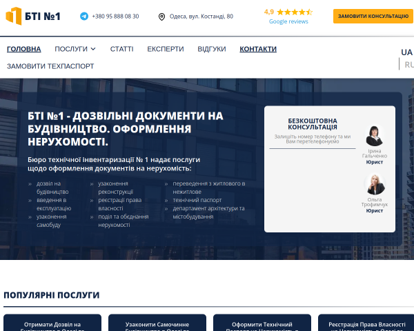The width and height of the screenshot is (414, 331).
Task: Open the Узаконити Самочинне service card
Action: [157, 323]
